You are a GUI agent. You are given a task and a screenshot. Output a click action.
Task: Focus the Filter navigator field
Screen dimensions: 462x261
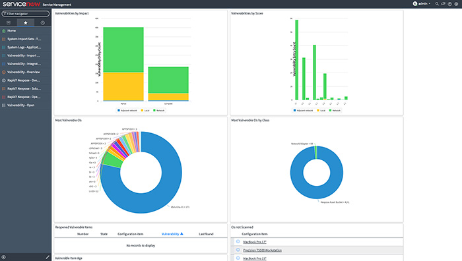point(25,14)
